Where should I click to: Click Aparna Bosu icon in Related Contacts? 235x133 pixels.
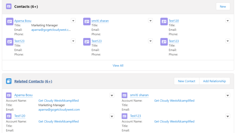(x=9, y=95)
